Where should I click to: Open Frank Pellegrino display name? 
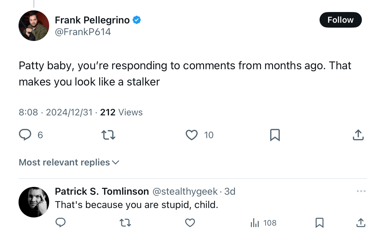click(92, 20)
